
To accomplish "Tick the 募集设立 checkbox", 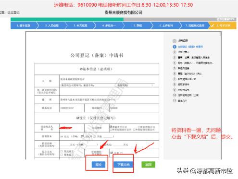I will tap(62, 155).
